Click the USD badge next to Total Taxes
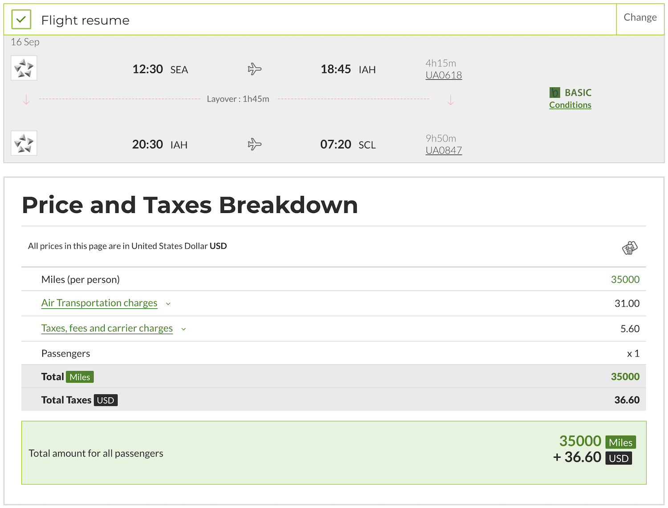Screen dimensions: 668x508 106,400
